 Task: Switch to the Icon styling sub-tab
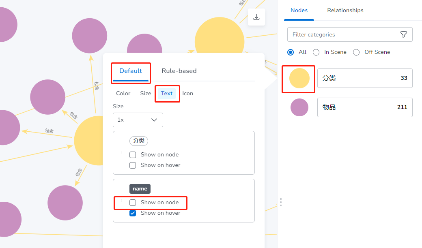pos(188,93)
